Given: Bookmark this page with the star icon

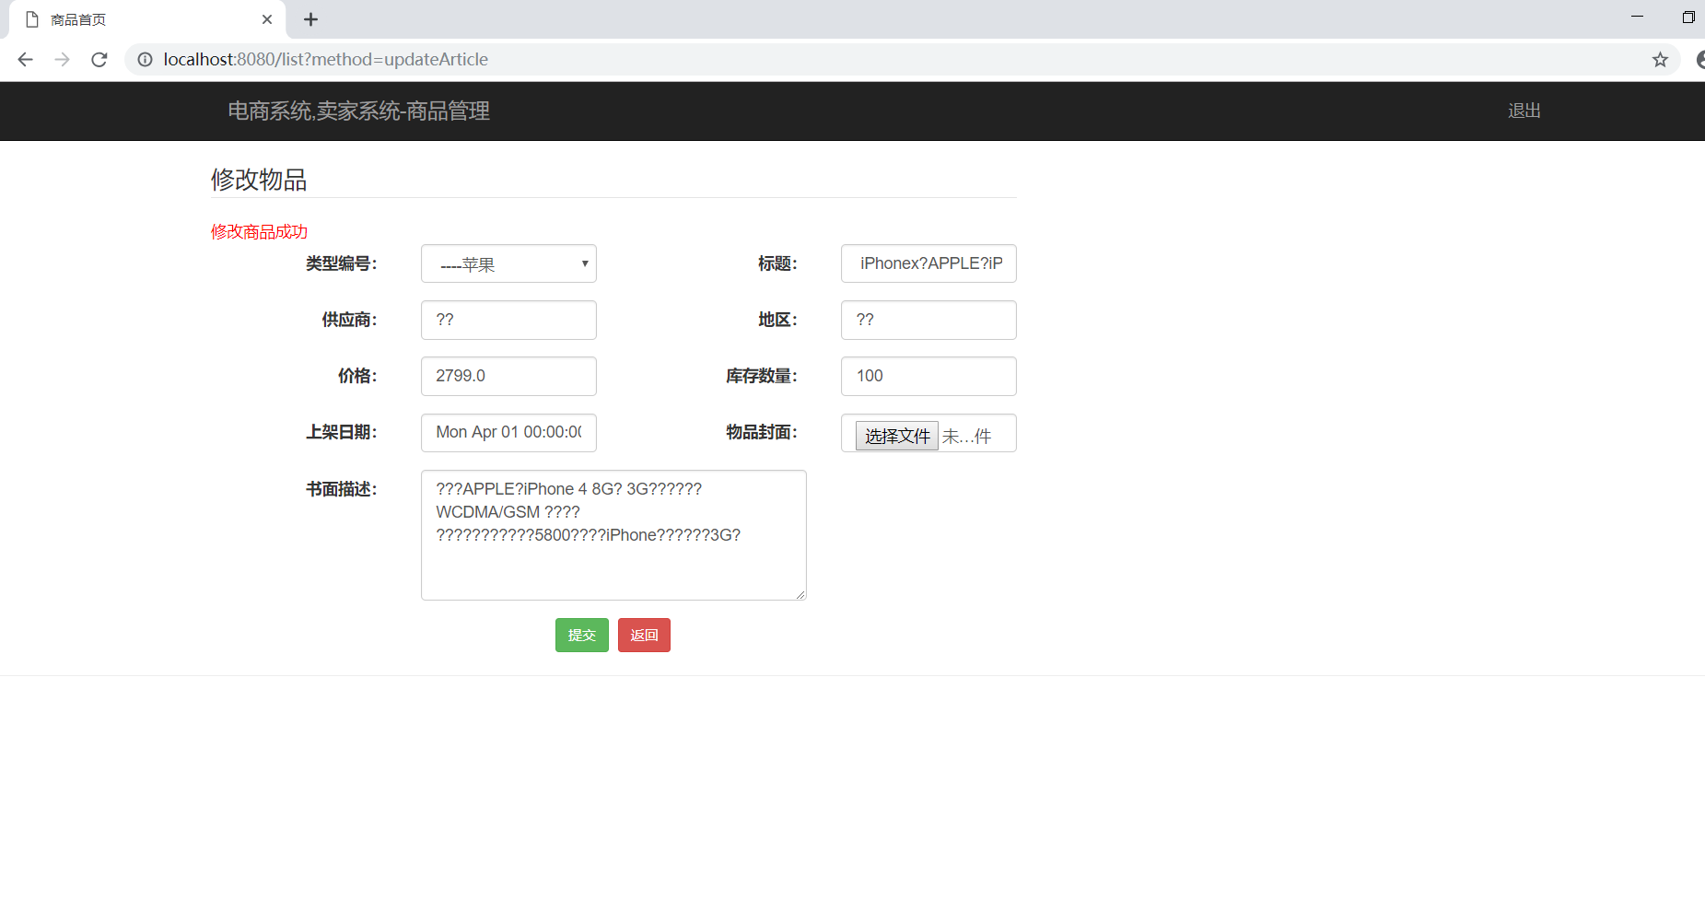Looking at the screenshot, I should pos(1660,60).
